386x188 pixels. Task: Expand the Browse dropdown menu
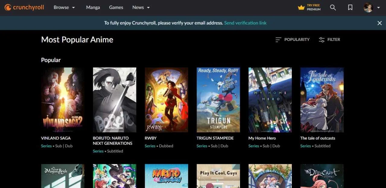point(64,8)
